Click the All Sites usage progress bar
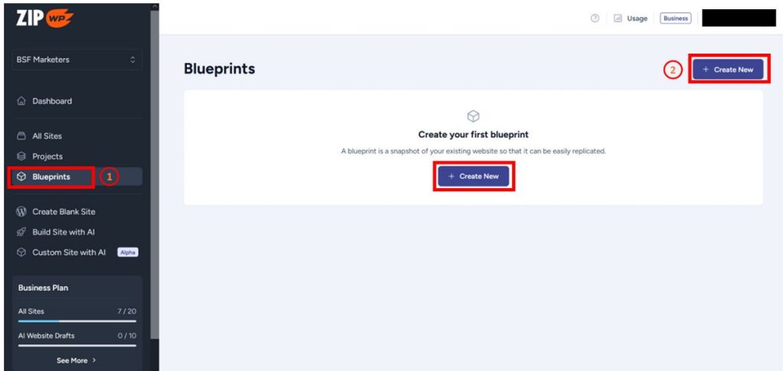784x371 pixels. [77, 321]
